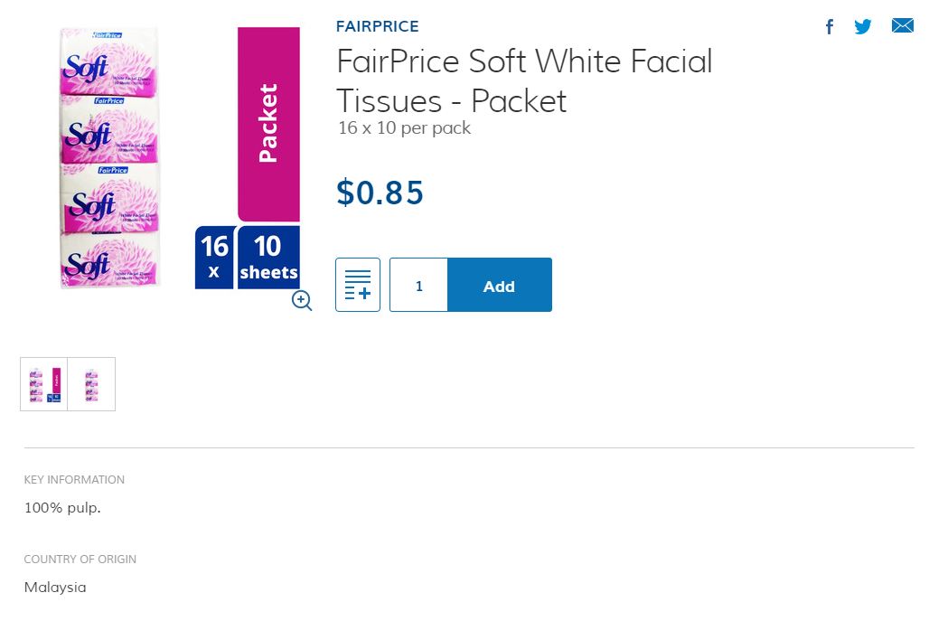Click the pink Packet banner on the image
929x621 pixels.
(267, 124)
